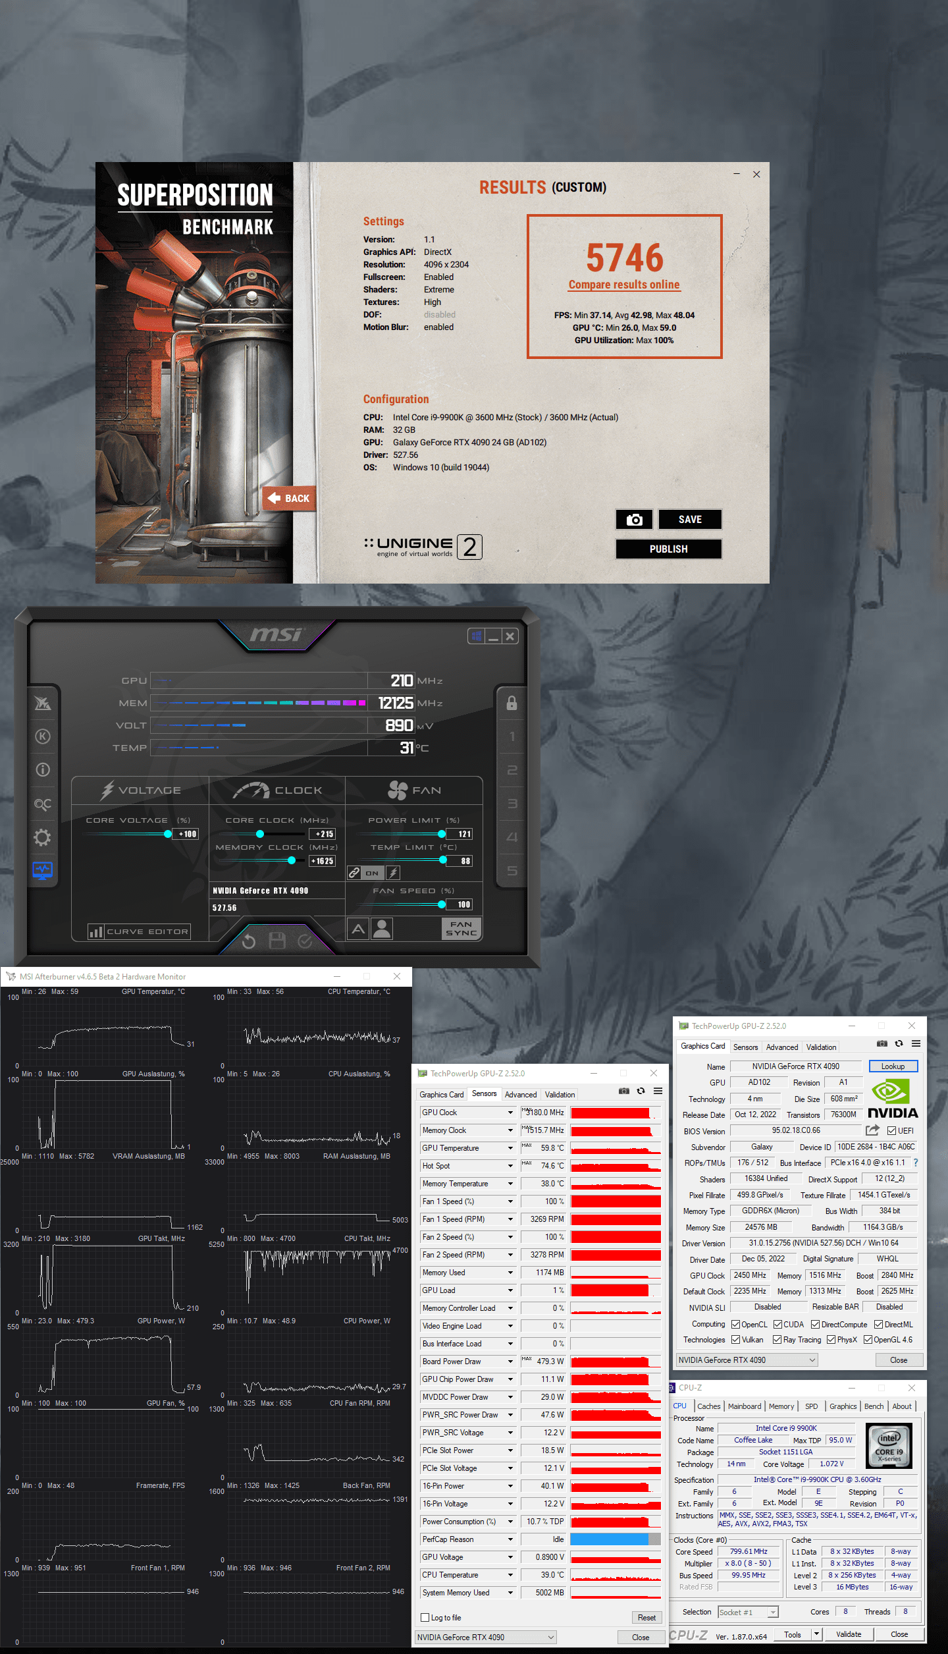
Task: Click the curve editor bar chart icon
Action: pos(96,931)
